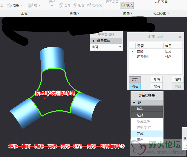Open the 筋 dropdown arrow
Viewport: 187px width, 157px height.
click(x=40, y=5)
